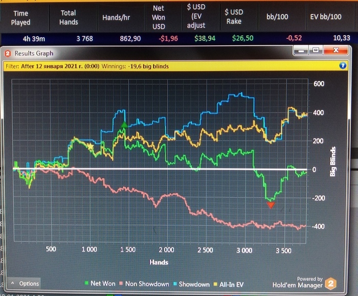
Task: Expand the Options panel
Action: (x=24, y=284)
